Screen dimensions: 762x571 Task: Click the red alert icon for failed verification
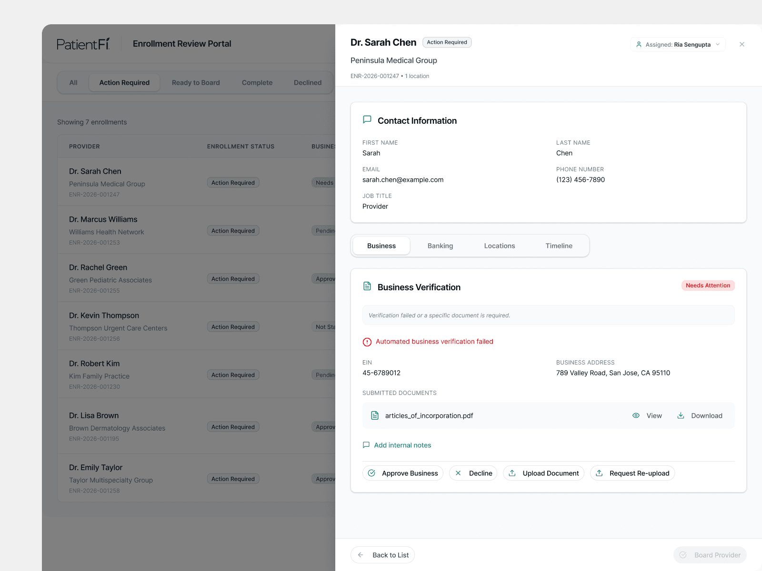[367, 342]
